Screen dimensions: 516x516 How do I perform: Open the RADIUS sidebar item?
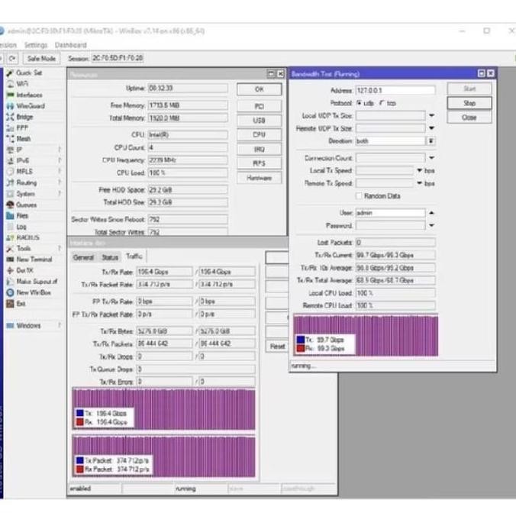27,237
